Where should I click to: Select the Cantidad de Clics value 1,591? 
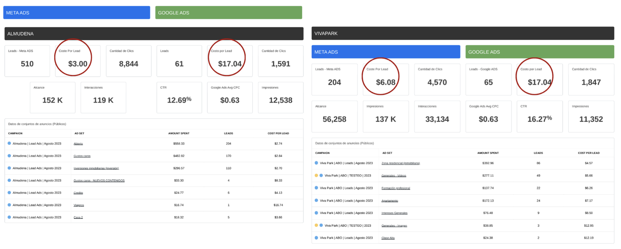click(281, 64)
